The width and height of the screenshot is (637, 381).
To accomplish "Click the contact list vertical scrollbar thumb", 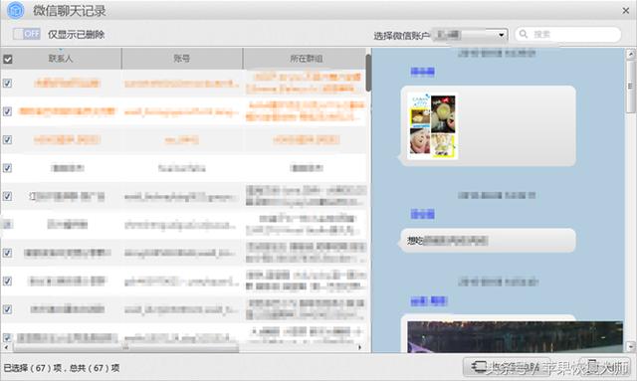I will 368,73.
